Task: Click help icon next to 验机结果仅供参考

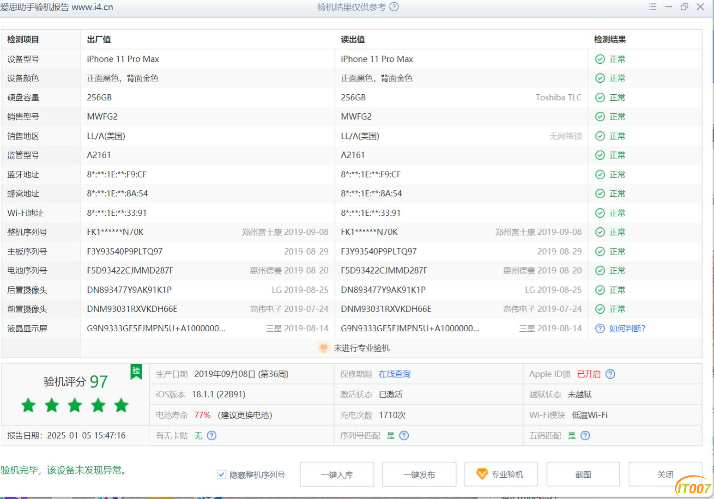Action: coord(394,7)
